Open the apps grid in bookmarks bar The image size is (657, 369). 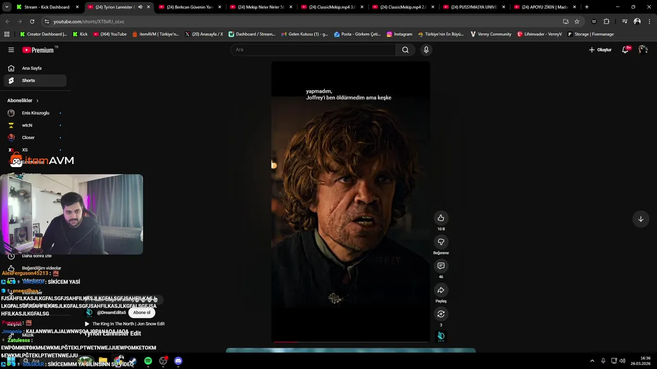(7, 34)
